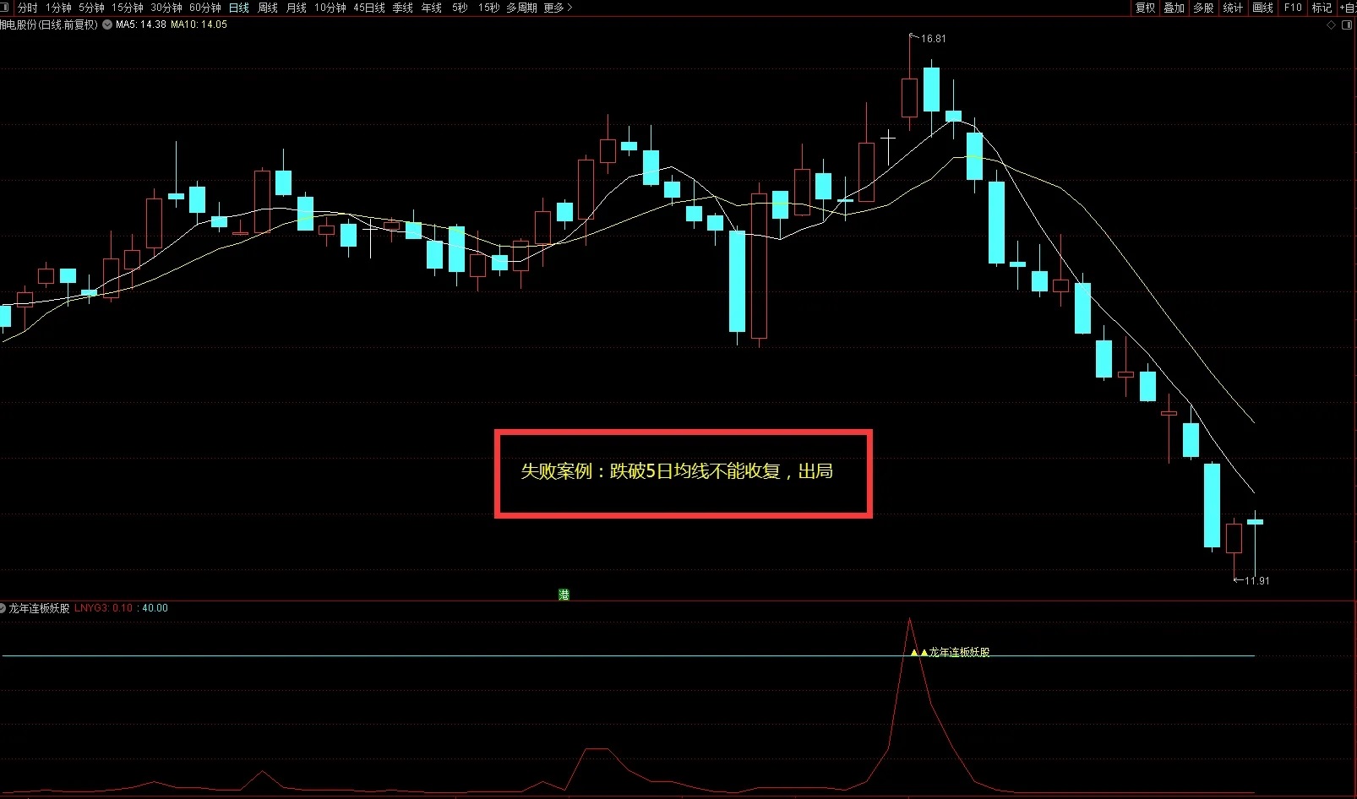
Task: Switch to the 日线 period tab
Action: (x=239, y=8)
